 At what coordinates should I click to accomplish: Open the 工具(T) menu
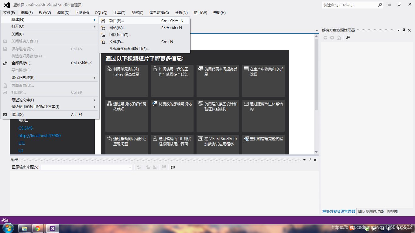point(119,12)
